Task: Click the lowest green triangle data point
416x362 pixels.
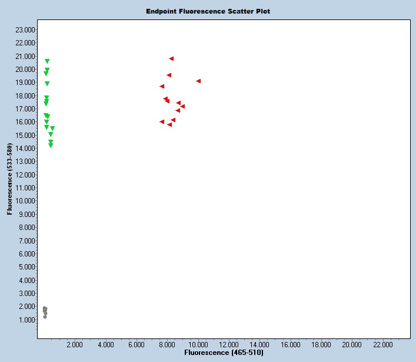Action: tap(51, 145)
